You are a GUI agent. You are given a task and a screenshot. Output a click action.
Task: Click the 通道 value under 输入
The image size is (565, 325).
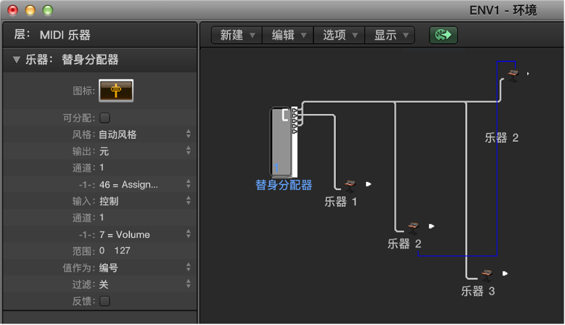click(102, 218)
